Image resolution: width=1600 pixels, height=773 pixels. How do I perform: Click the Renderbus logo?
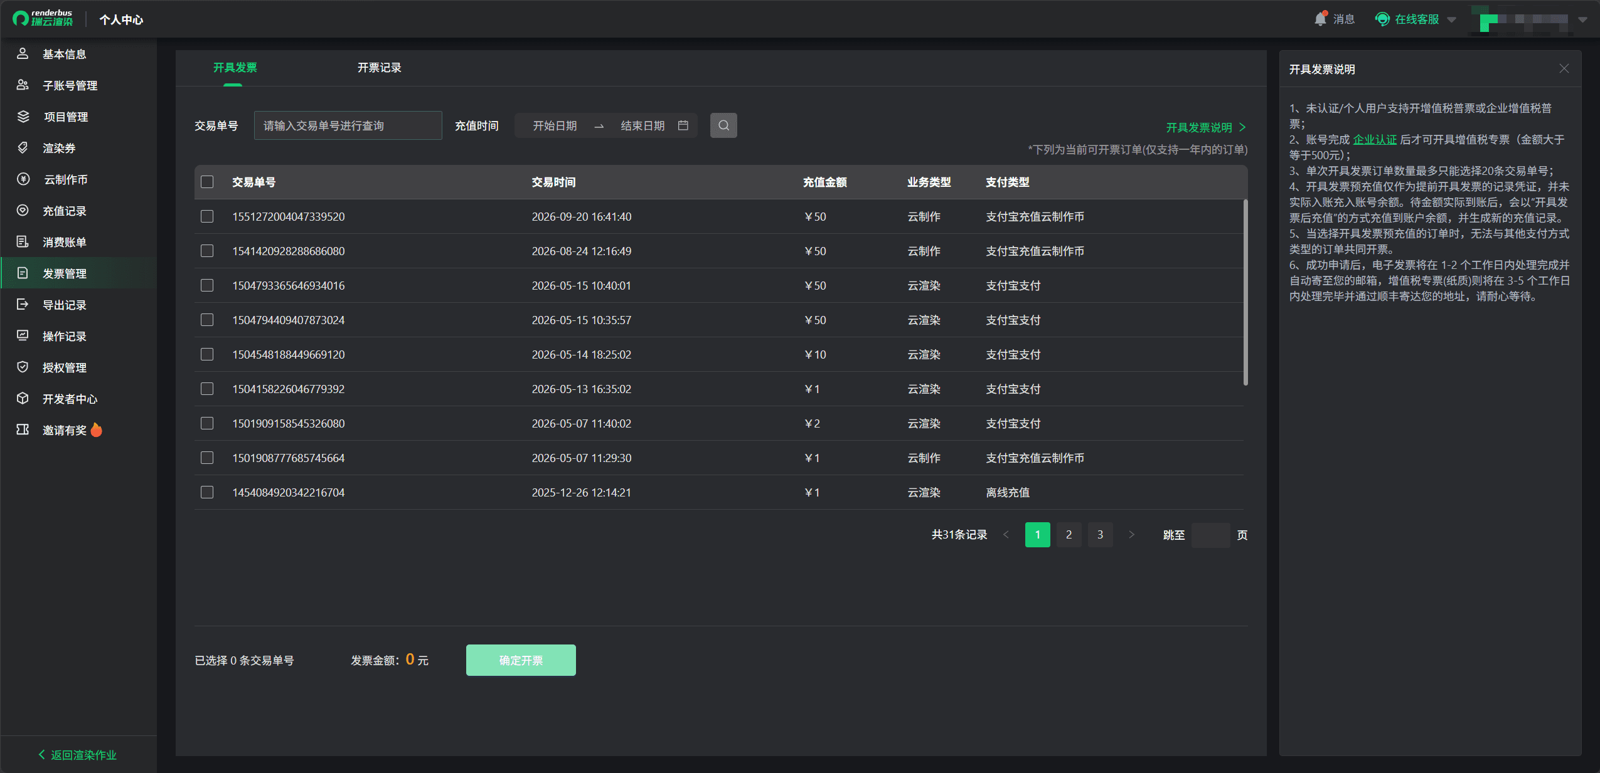(43, 18)
